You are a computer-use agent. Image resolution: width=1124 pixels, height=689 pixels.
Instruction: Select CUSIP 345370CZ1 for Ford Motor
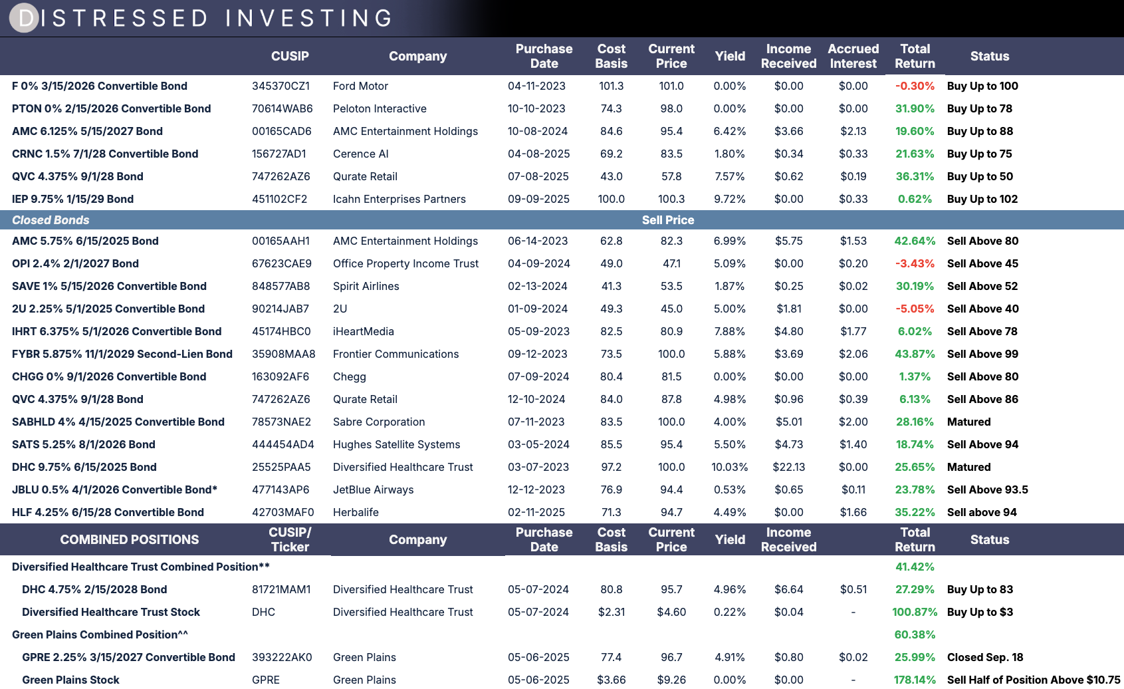click(281, 86)
